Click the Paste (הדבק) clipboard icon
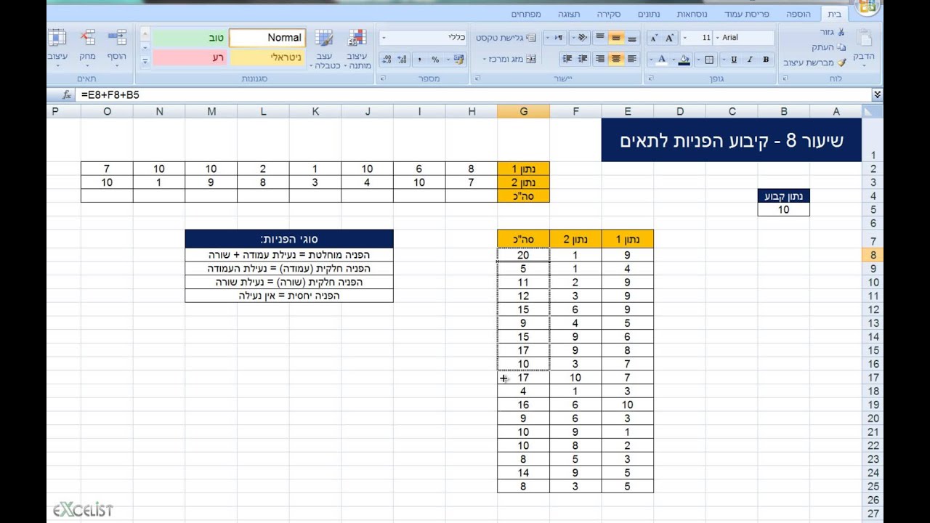This screenshot has height=523, width=930. (x=864, y=38)
